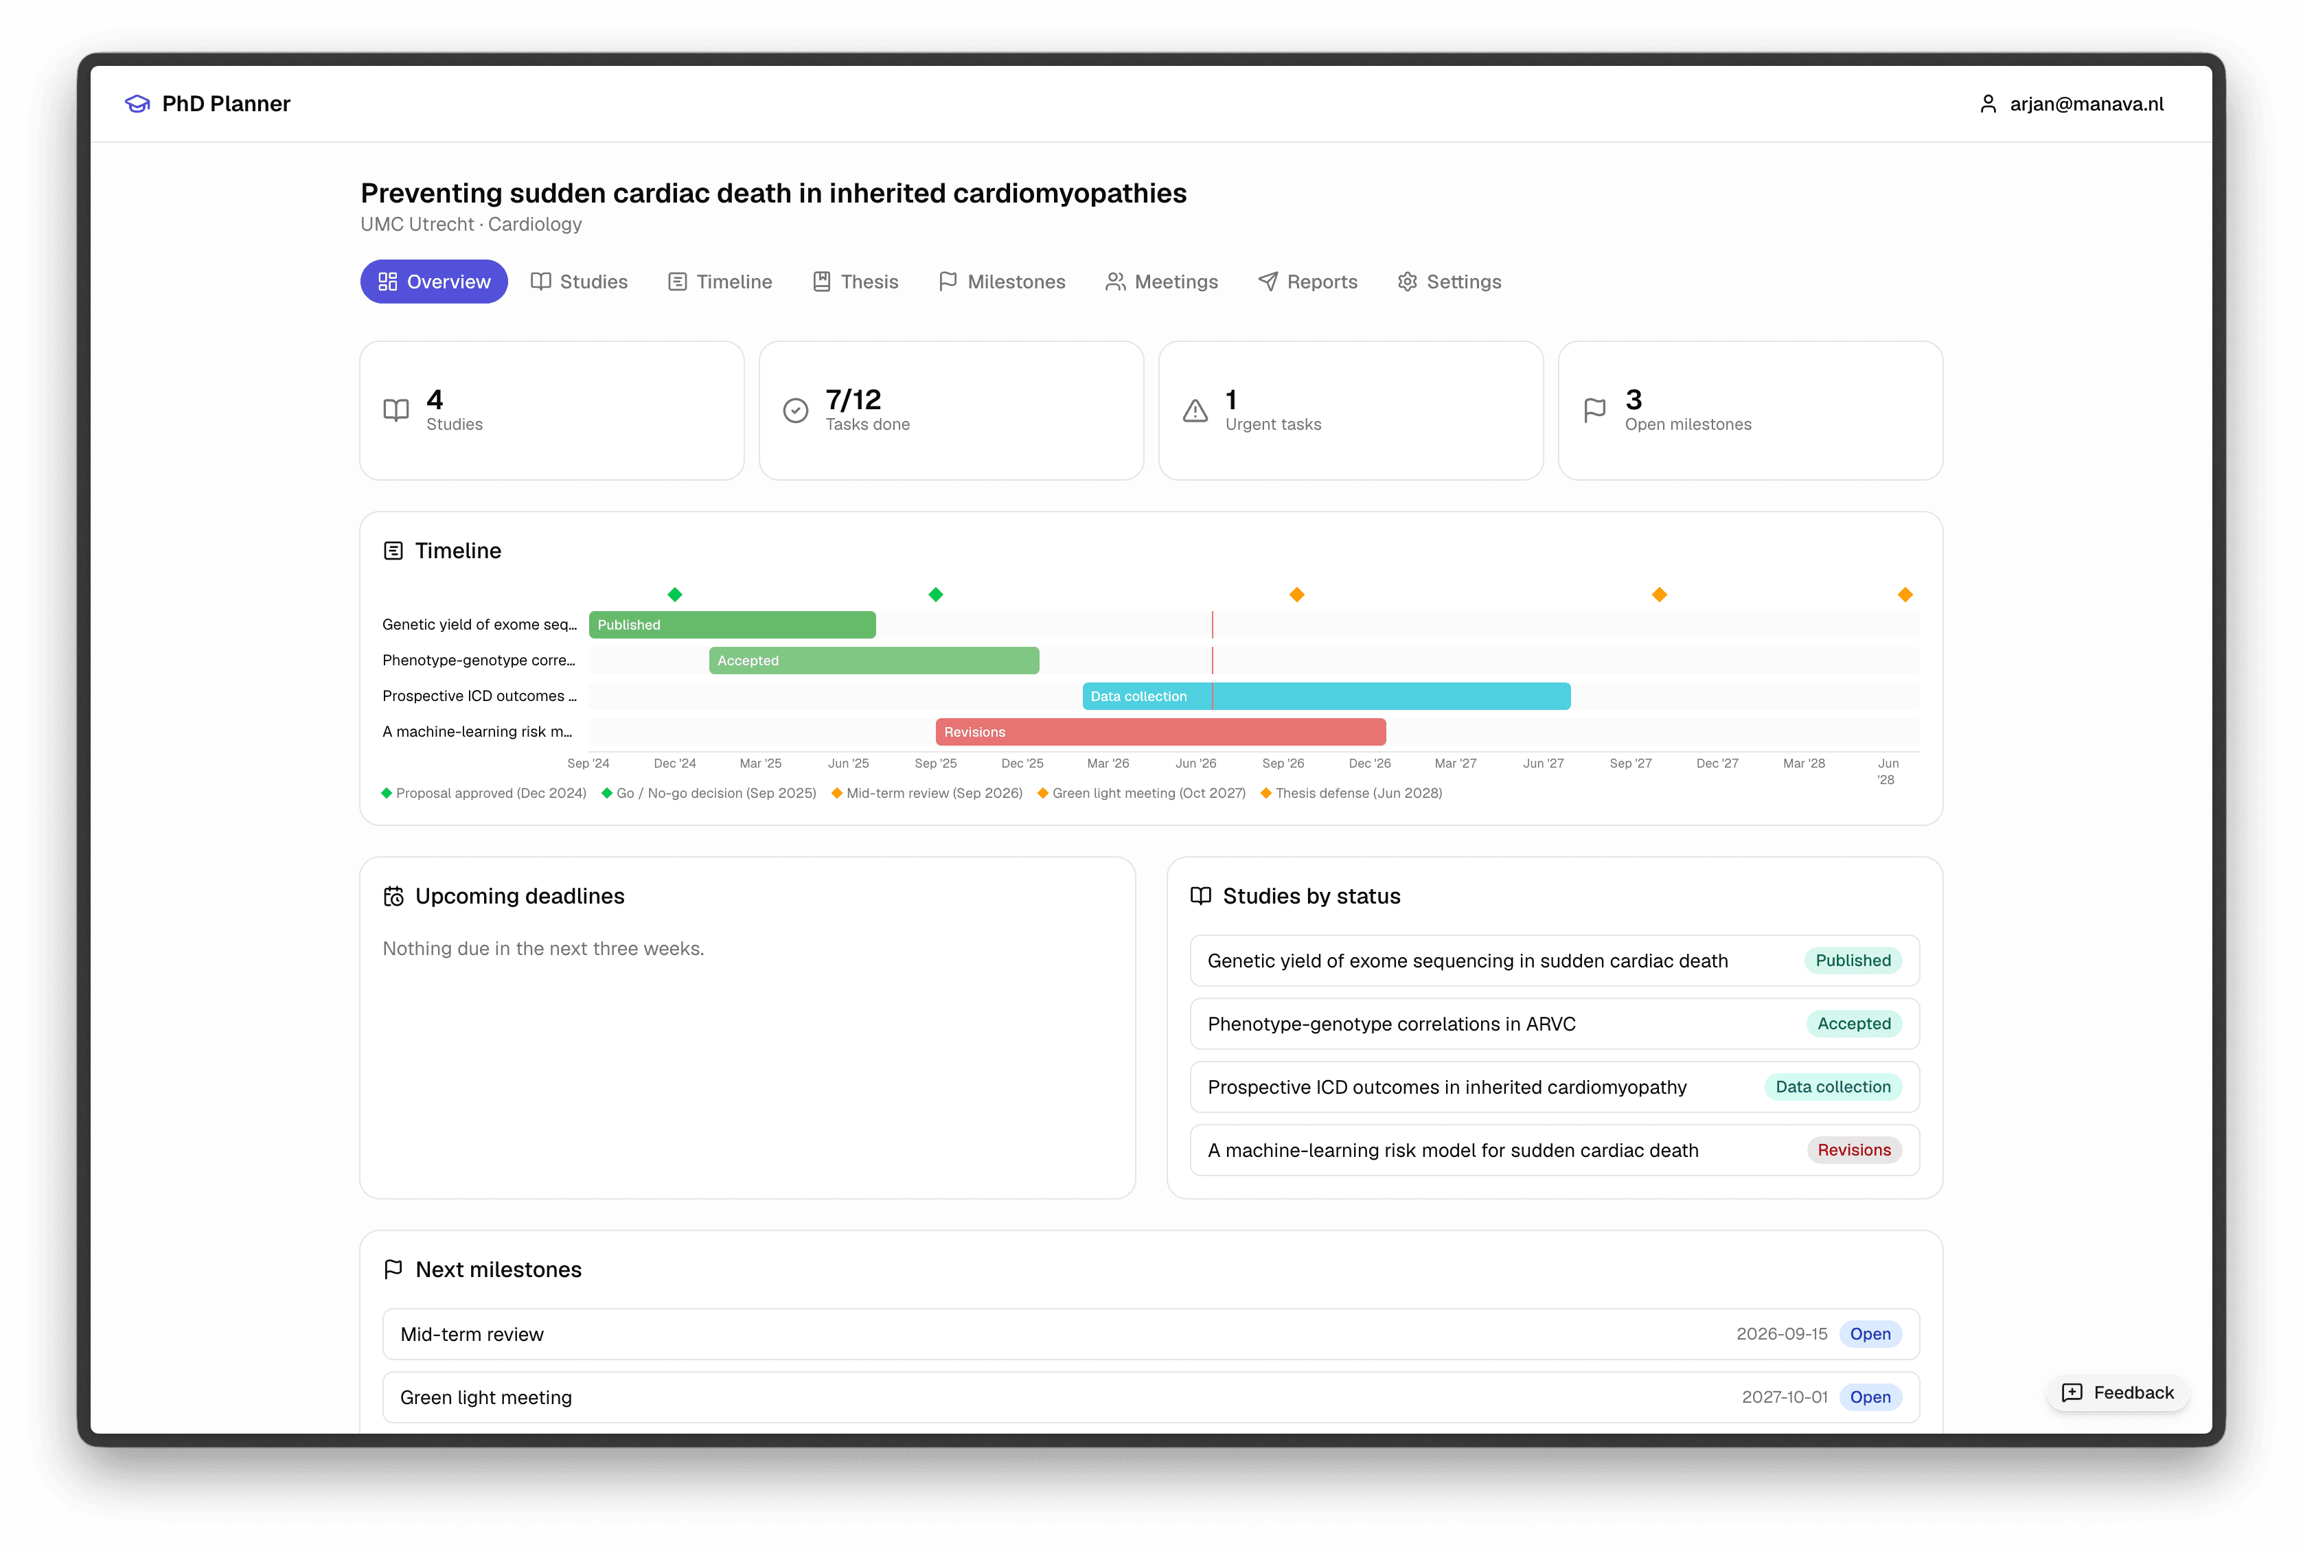Image resolution: width=2303 pixels, height=1549 pixels.
Task: Click the 'Go / No-go decision (Sep 2025)' legend text
Action: click(x=716, y=793)
